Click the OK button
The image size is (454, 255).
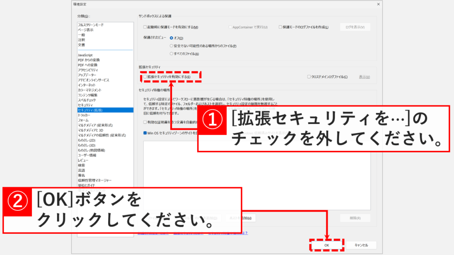coord(327,245)
